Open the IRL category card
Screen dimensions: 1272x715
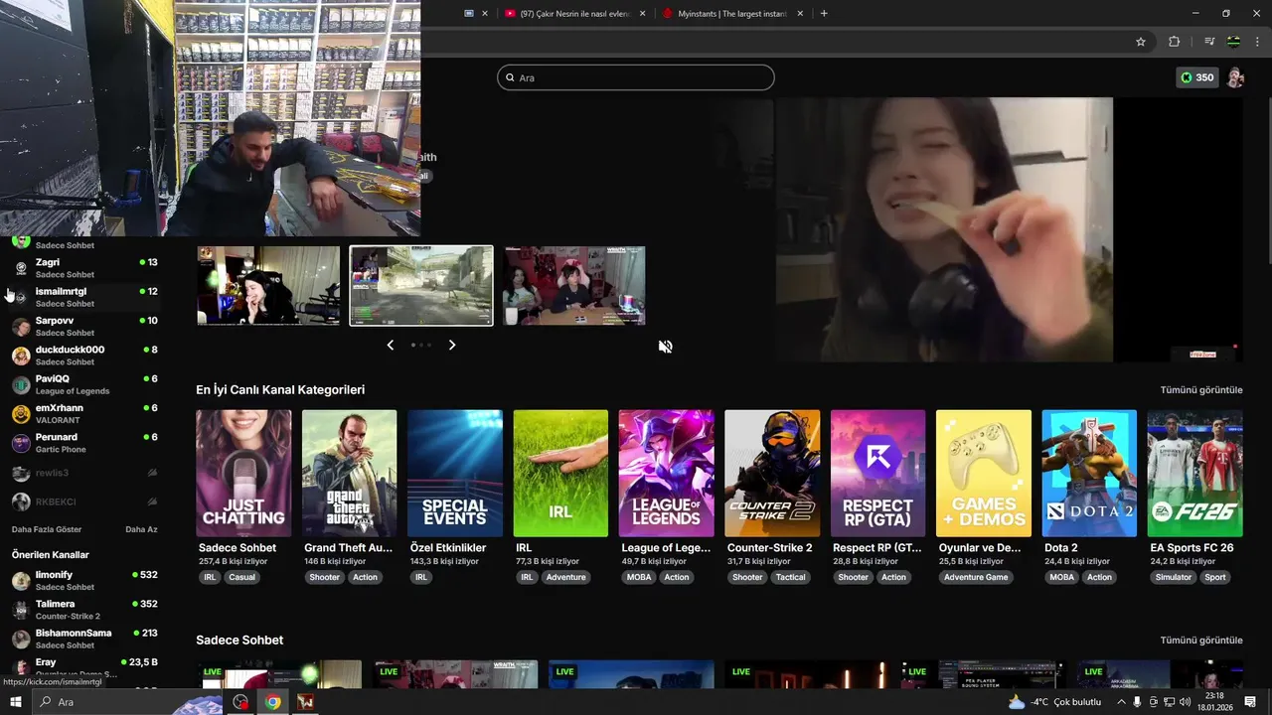[560, 473]
